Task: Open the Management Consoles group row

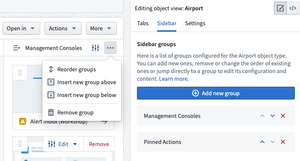Action: tap(216, 116)
